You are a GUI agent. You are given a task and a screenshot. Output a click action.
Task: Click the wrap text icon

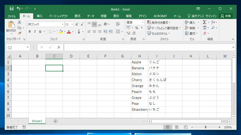coord(118,24)
